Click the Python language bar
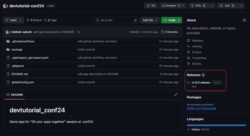The image size is (250, 136). click(x=216, y=125)
